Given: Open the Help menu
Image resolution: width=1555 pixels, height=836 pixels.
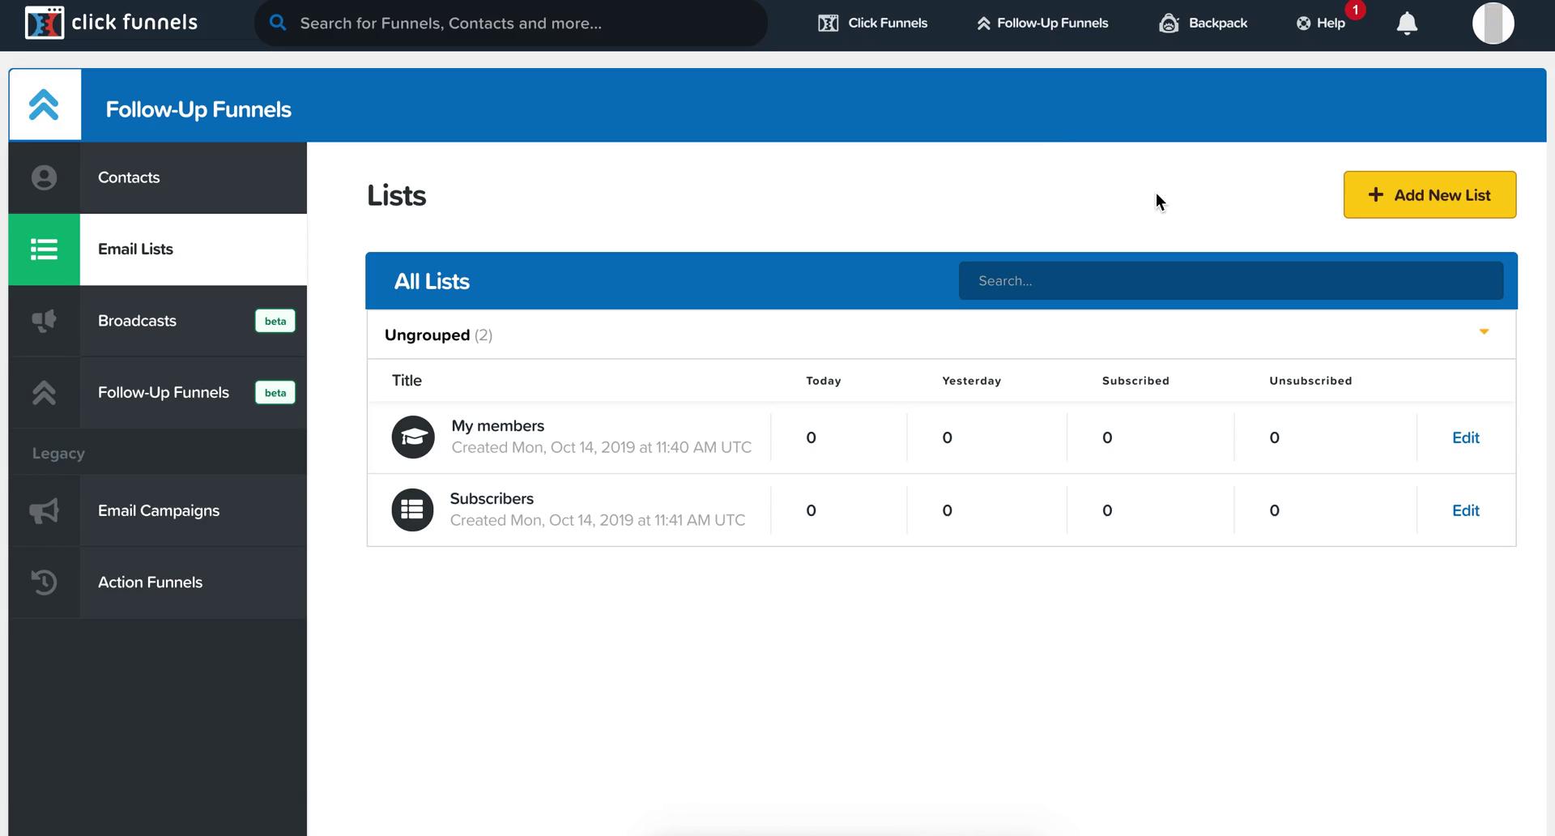Looking at the screenshot, I should tap(1320, 23).
